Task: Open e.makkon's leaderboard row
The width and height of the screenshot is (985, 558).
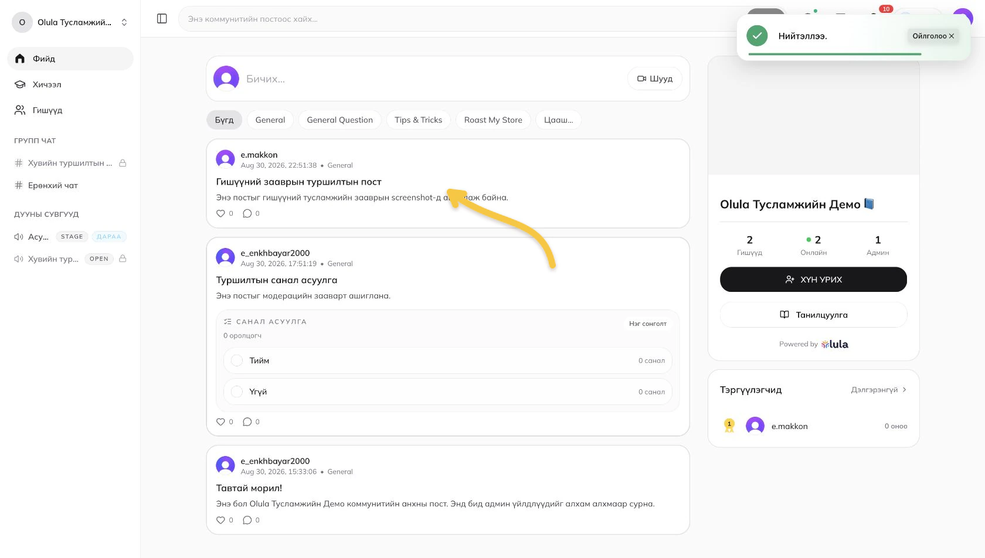Action: [813, 426]
